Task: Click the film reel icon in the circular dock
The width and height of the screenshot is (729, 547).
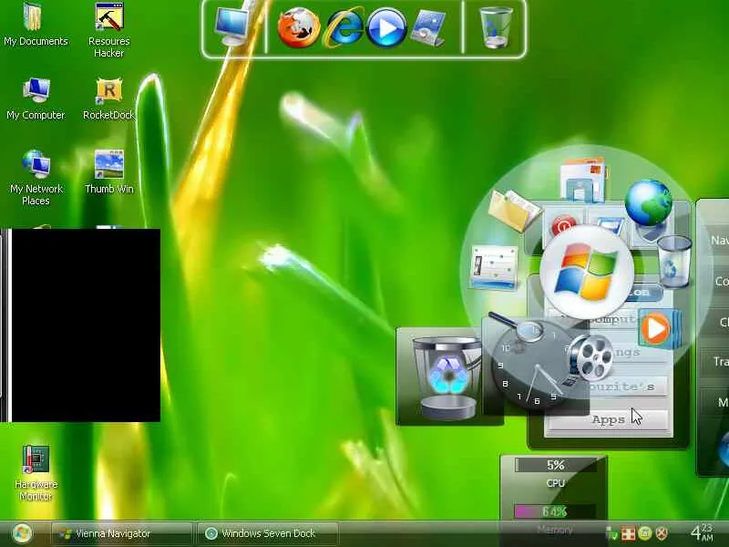Action: coord(590,358)
